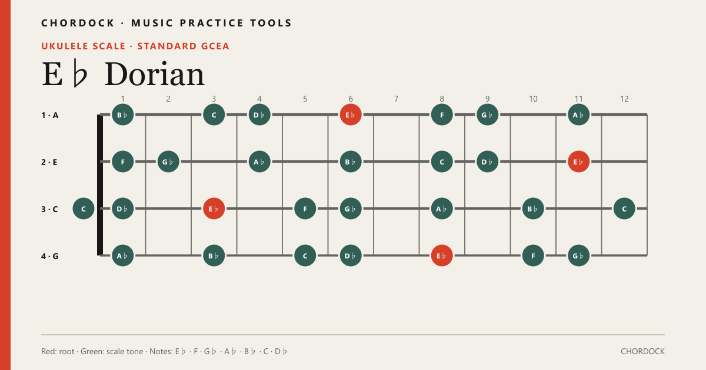
Task: Click the D♭ note on string A fret 4
Action: [259, 115]
